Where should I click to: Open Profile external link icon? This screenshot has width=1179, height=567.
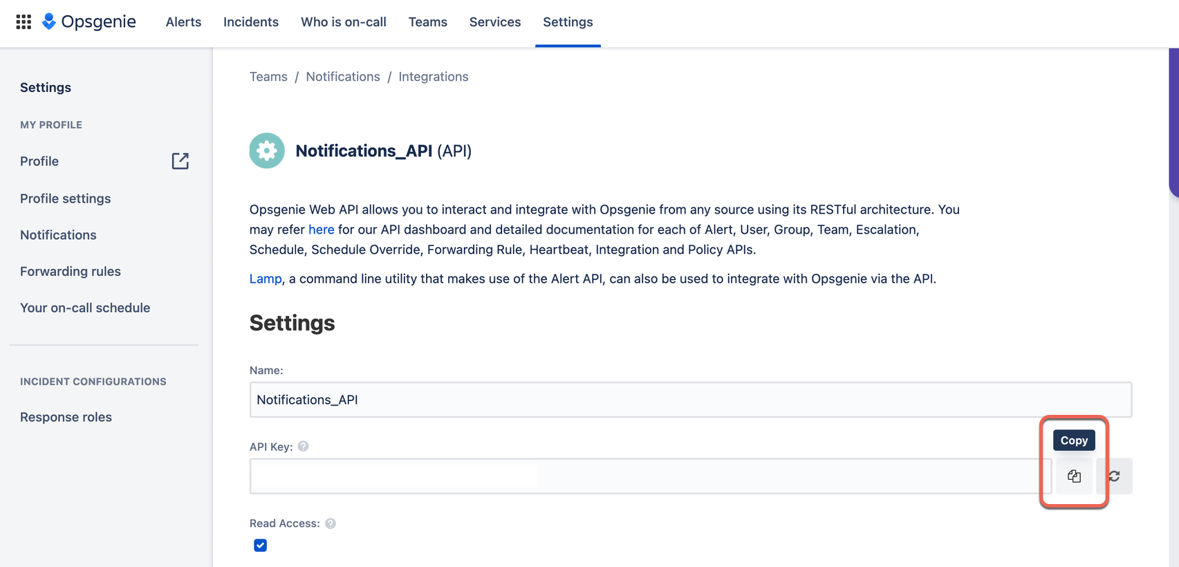pos(180,161)
